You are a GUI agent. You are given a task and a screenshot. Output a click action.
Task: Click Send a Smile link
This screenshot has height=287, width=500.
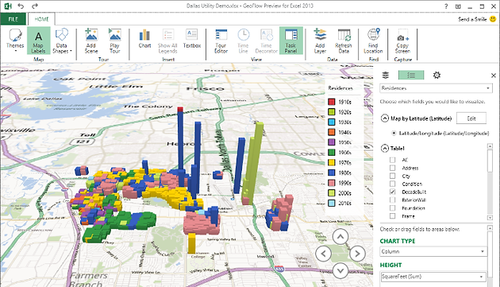(472, 19)
